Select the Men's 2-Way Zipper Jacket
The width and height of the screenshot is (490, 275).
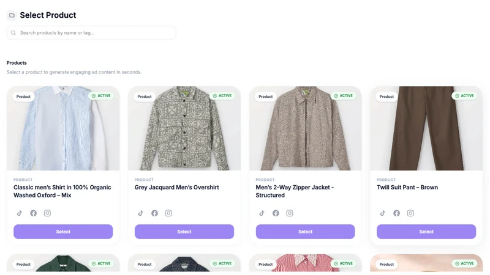click(305, 232)
